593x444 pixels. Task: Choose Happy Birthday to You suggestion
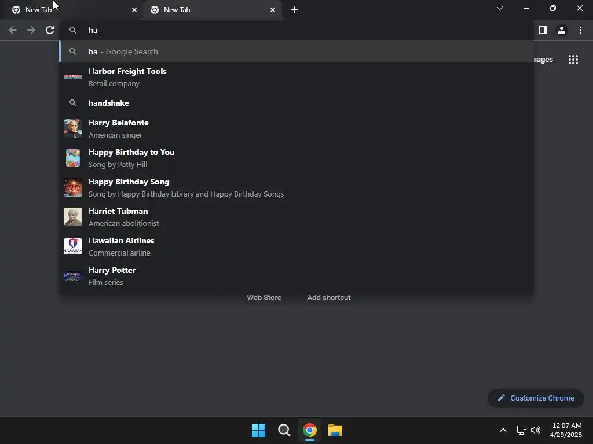(296, 158)
